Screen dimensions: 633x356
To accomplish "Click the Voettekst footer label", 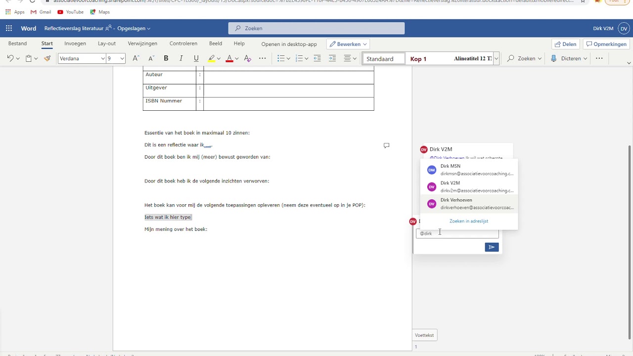I will click(x=424, y=335).
